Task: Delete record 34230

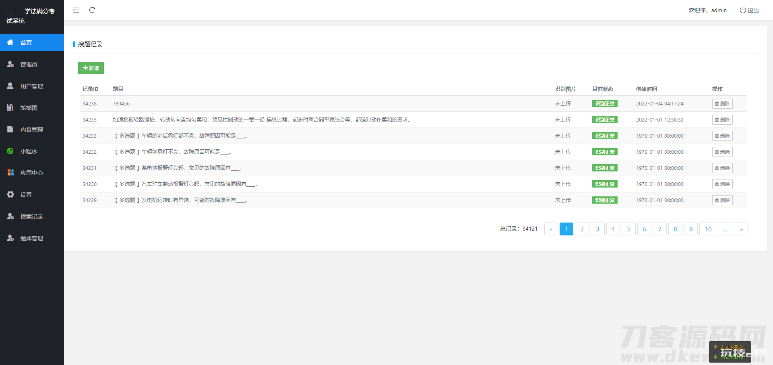Action: (x=722, y=184)
